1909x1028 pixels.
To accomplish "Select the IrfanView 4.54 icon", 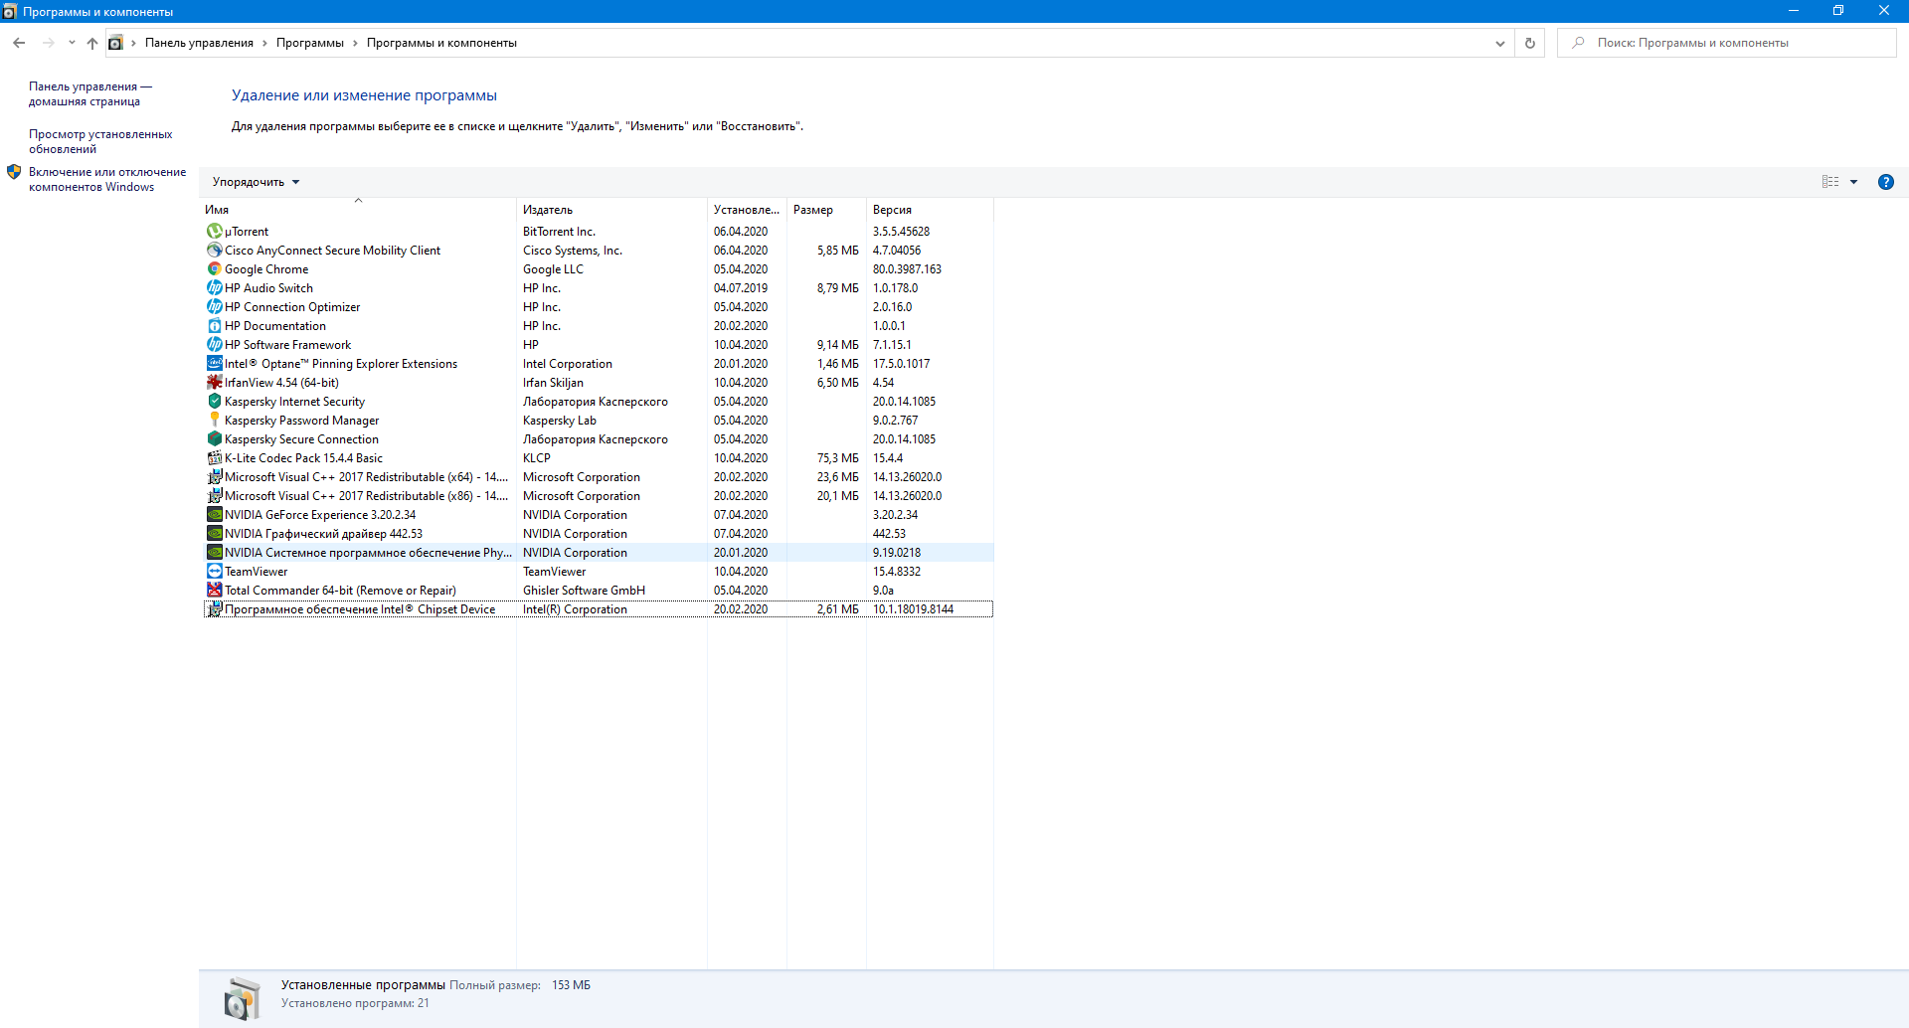I will (214, 383).
